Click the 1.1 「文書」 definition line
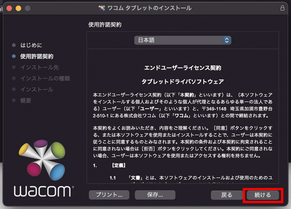Viewport: 291px width, 209px height. pos(191,178)
